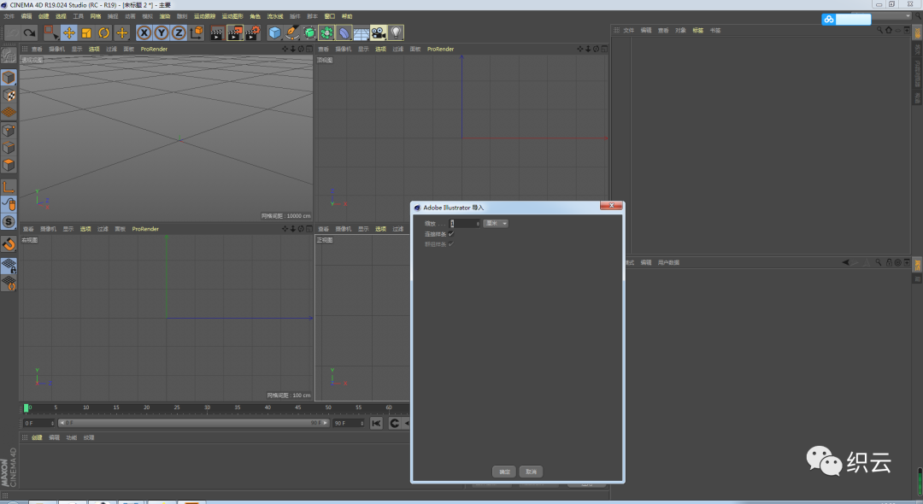Click Planar Workplane icon at sidebar bottom
The image size is (923, 504).
click(x=9, y=284)
